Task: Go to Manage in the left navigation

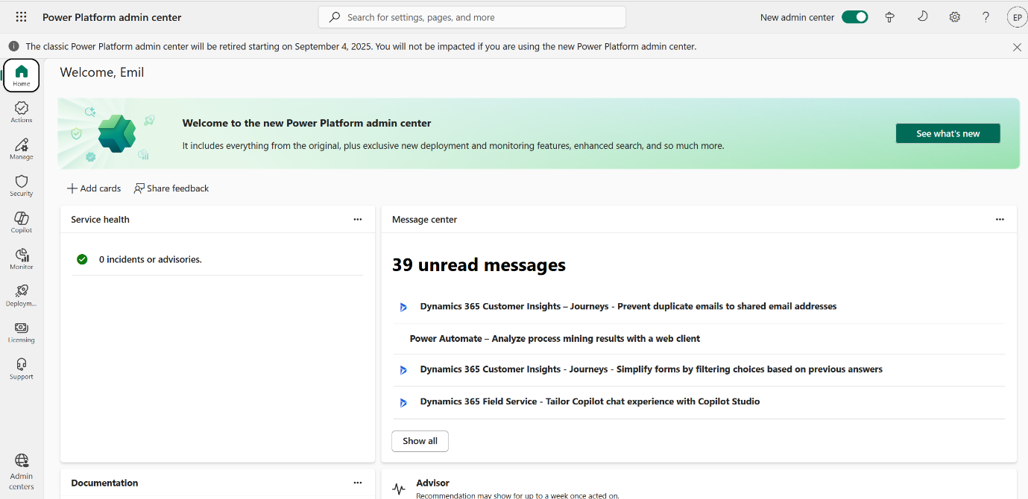Action: 22,149
